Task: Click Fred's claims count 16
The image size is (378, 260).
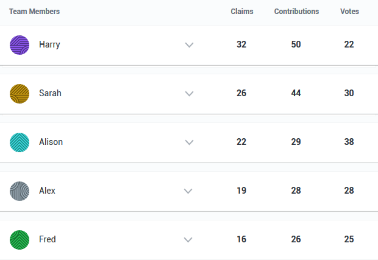Action: click(x=241, y=239)
